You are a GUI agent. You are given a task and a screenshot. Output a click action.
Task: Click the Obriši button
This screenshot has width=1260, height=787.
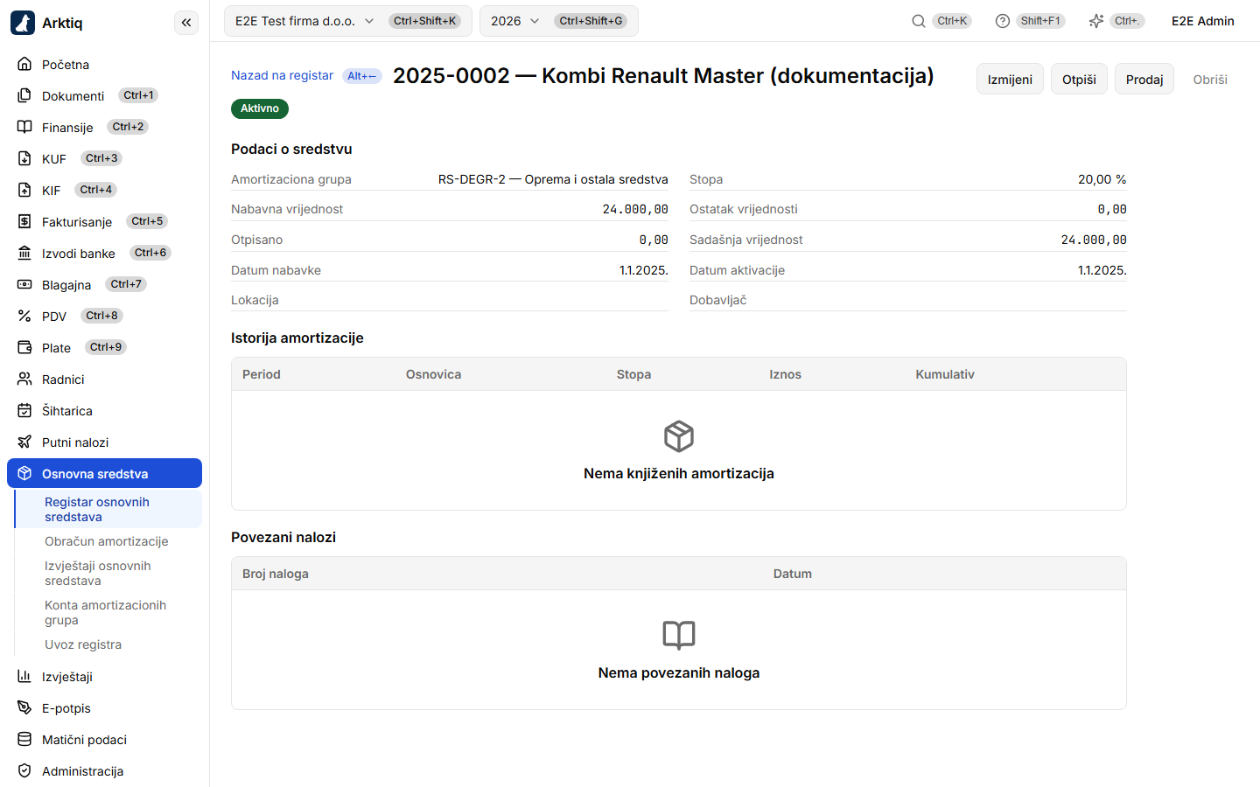point(1210,80)
